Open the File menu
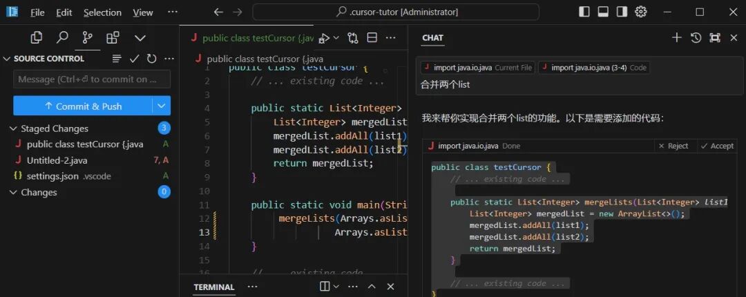The height and width of the screenshot is (297, 746). (x=37, y=12)
